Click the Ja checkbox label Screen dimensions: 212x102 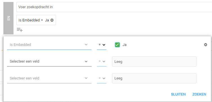point(124,45)
